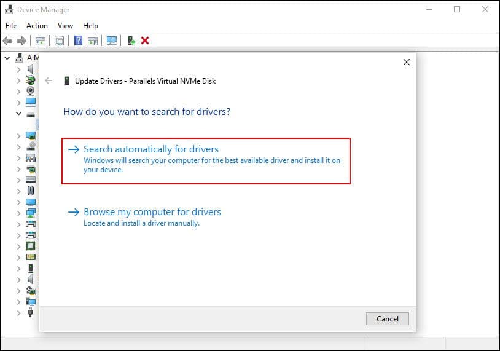This screenshot has height=351, width=500.
Task: Click the Show/Hide Console Tree toolbar icon
Action: 41,41
